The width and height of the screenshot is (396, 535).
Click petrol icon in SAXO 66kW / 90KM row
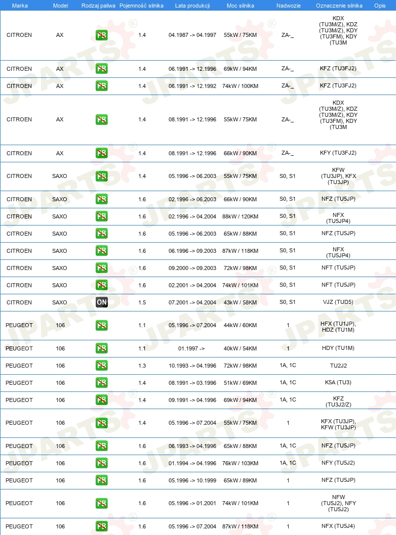101,199
